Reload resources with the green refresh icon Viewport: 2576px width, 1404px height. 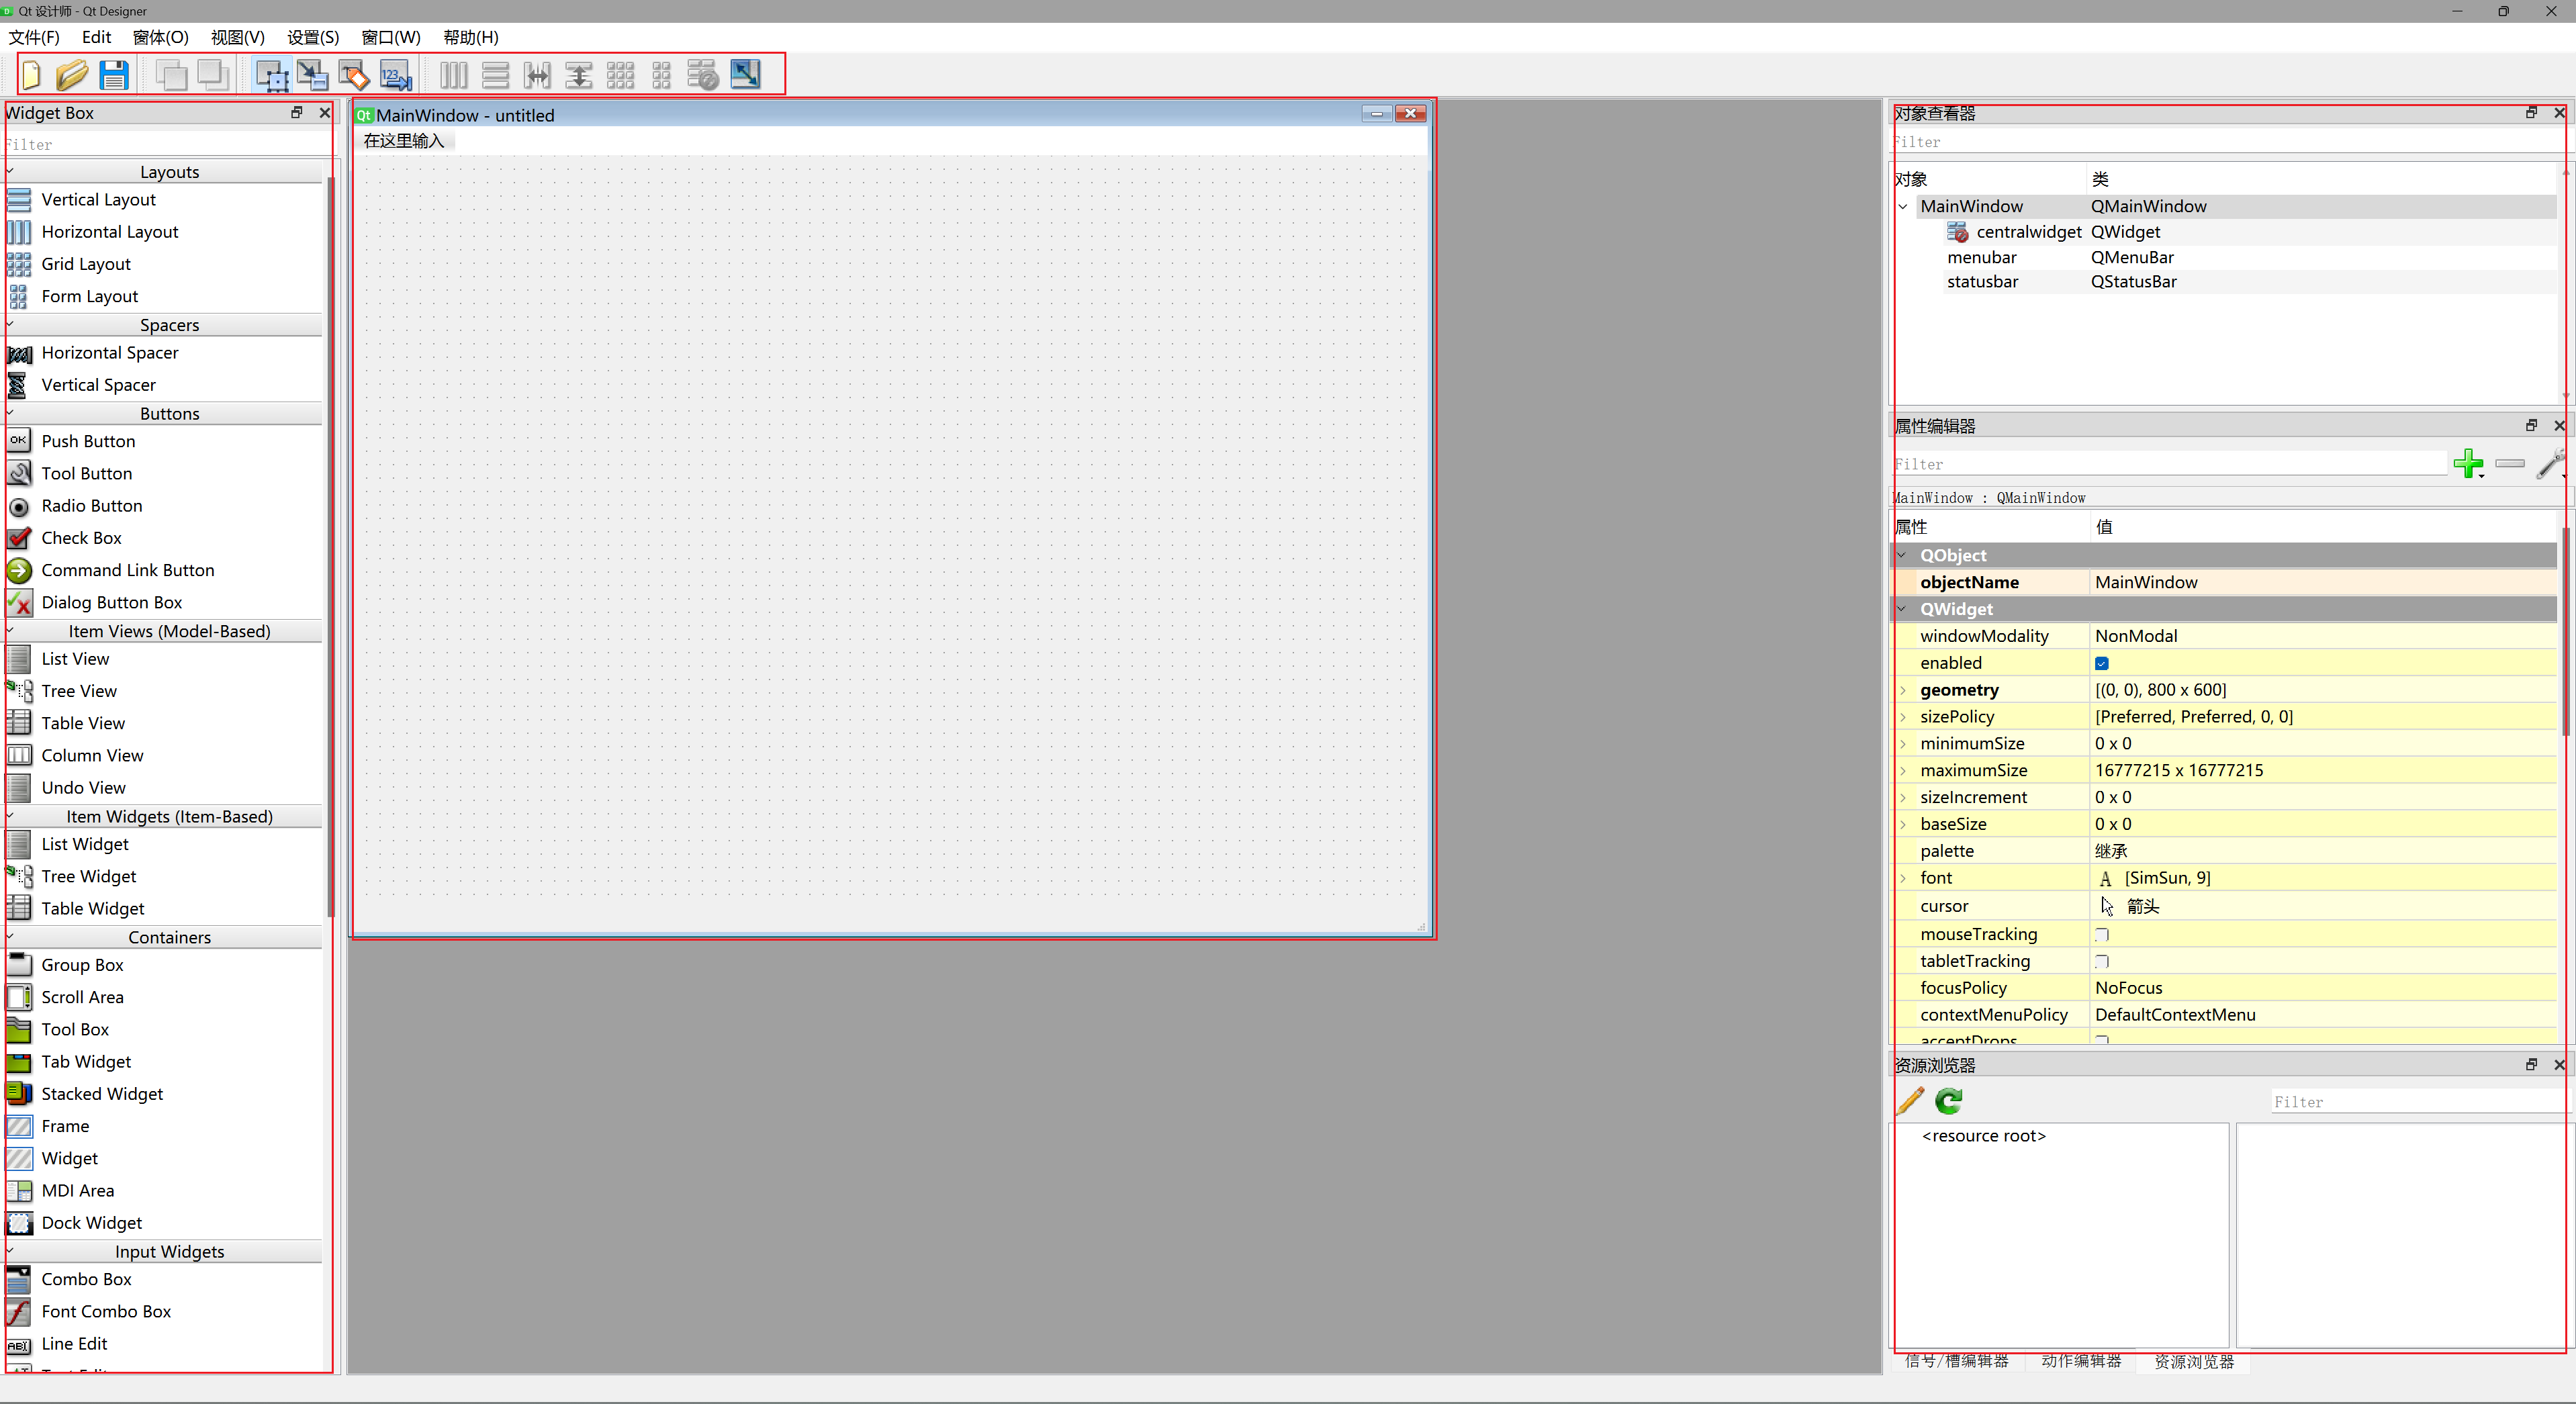(x=1949, y=1101)
